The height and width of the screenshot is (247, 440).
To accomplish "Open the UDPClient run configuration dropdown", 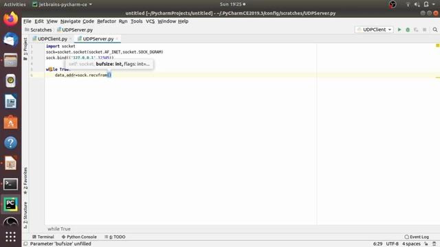I will [374, 30].
